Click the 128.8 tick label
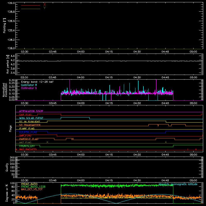Screen dimensions: 206x206 11,12
